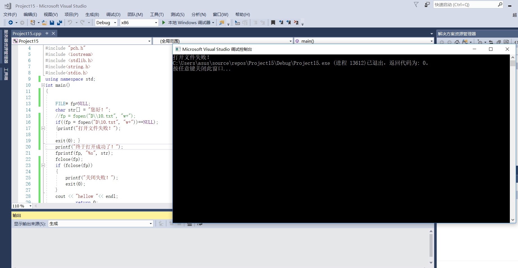Open the 项目(P) menu

(71, 14)
